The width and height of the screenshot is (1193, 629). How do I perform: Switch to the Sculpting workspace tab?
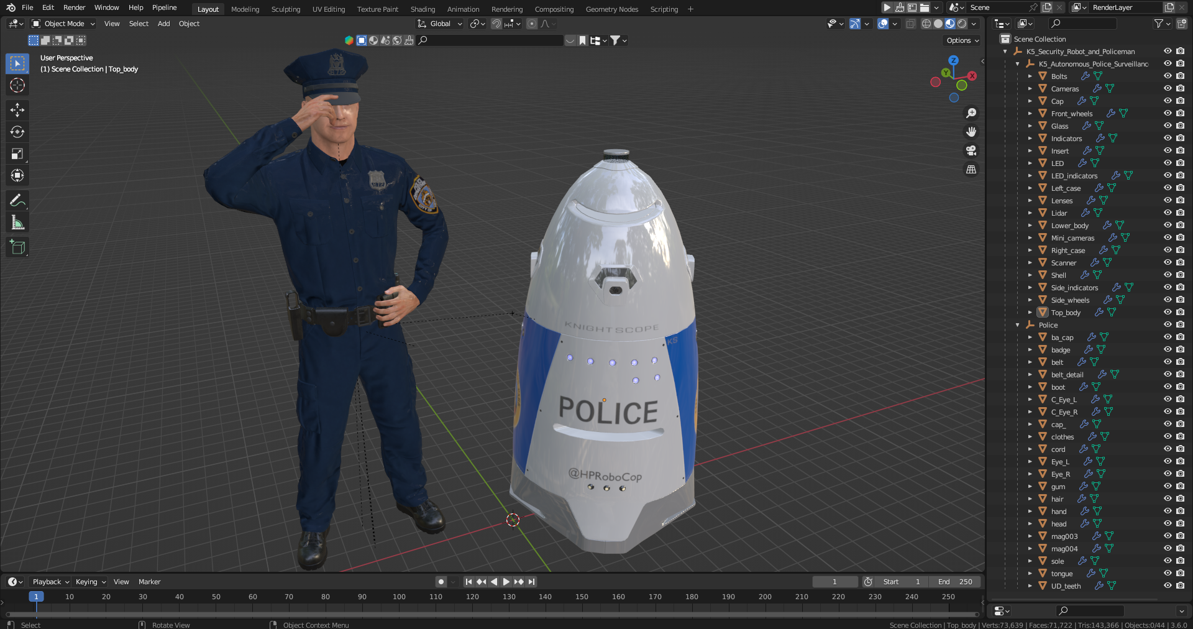[286, 9]
